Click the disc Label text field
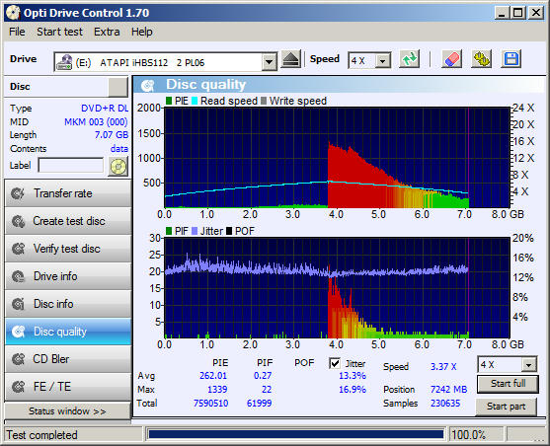550x446 pixels. (x=71, y=165)
